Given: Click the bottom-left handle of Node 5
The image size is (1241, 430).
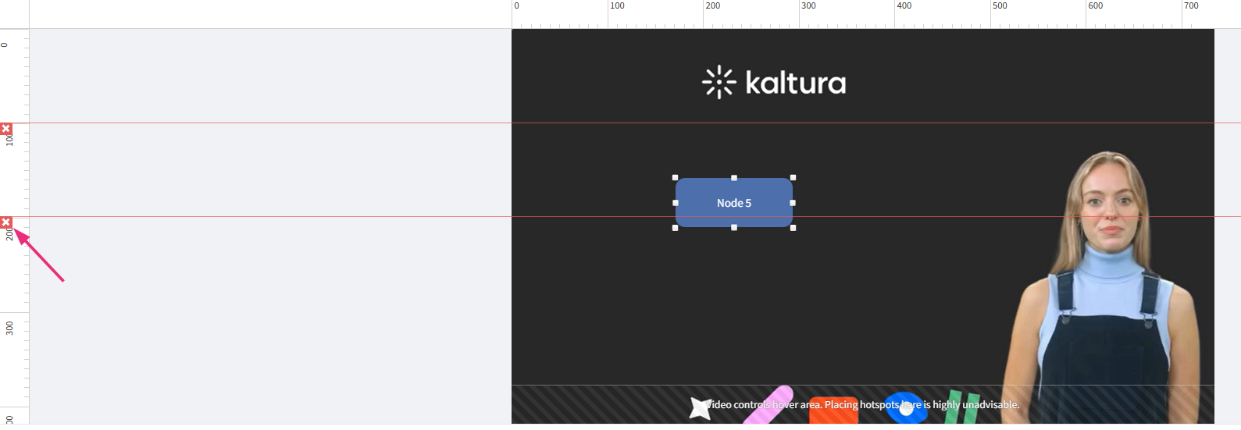Looking at the screenshot, I should click(676, 228).
